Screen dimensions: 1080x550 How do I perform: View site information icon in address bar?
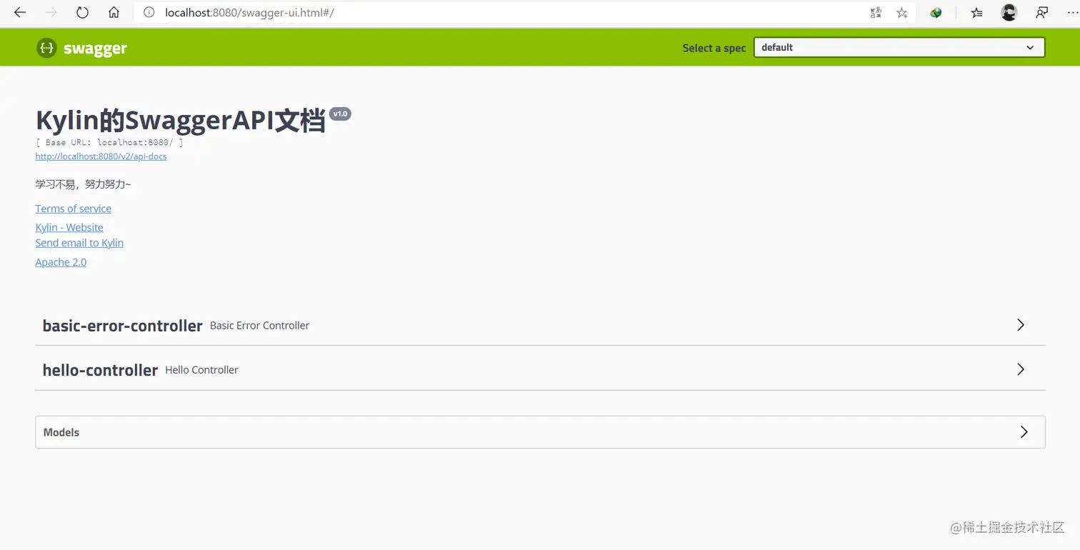point(149,12)
